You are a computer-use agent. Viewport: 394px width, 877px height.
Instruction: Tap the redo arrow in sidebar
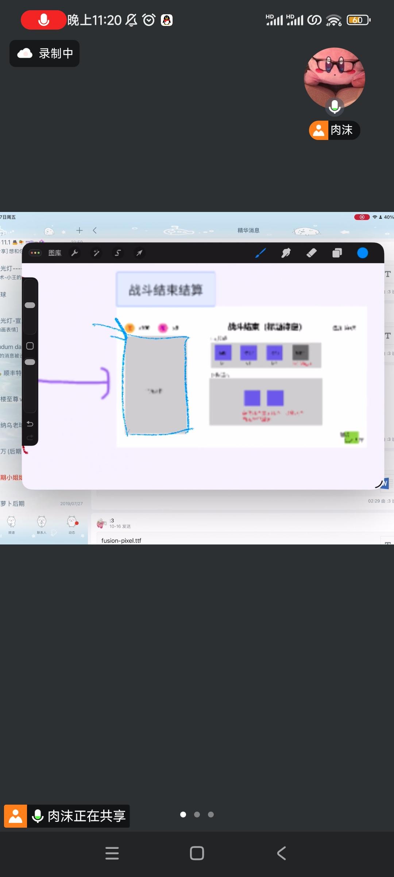[30, 437]
